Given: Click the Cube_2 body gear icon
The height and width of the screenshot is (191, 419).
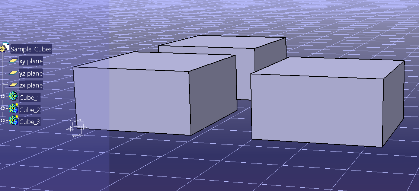Looking at the screenshot, I should 13,108.
